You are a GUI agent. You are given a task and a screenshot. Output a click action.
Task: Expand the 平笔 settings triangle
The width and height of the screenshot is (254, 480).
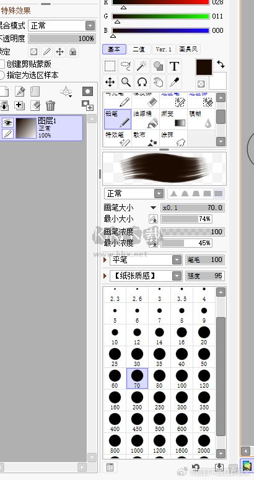pos(105,260)
